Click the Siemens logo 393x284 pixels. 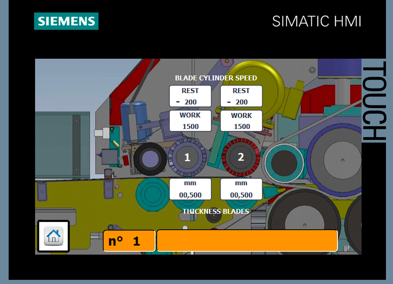[x=66, y=21]
